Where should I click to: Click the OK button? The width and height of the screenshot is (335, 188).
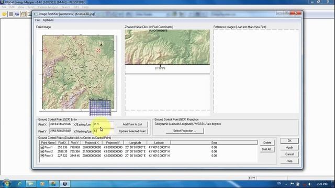289,140
